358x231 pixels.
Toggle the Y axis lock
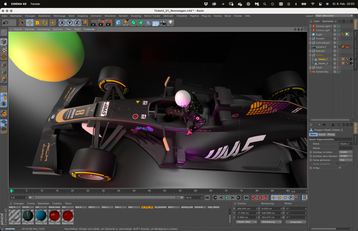pyautogui.click(x=70, y=22)
